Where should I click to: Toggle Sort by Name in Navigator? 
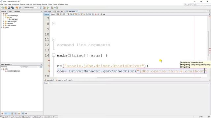point(23,114)
